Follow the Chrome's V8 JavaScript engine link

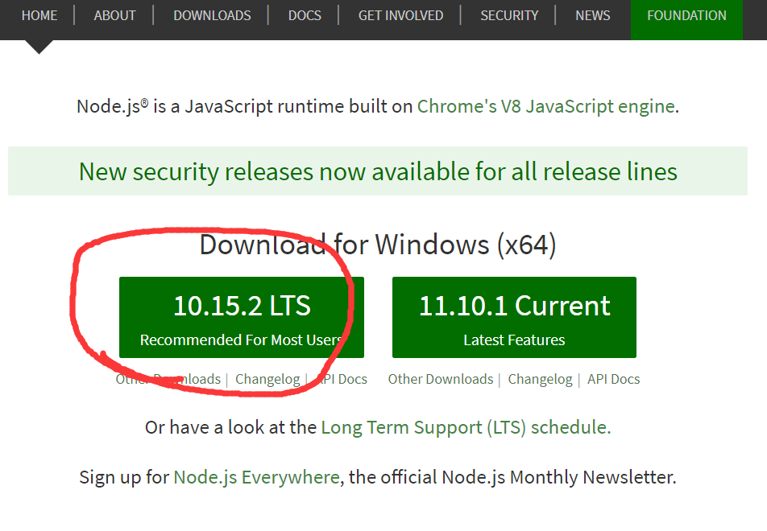[x=546, y=106]
